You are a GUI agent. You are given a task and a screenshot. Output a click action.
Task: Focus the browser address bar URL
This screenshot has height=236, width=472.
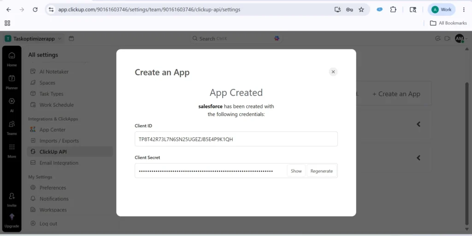(149, 10)
